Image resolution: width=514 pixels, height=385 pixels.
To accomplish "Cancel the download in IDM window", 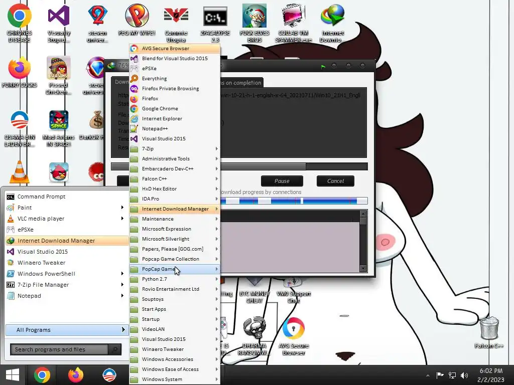I will click(335, 181).
